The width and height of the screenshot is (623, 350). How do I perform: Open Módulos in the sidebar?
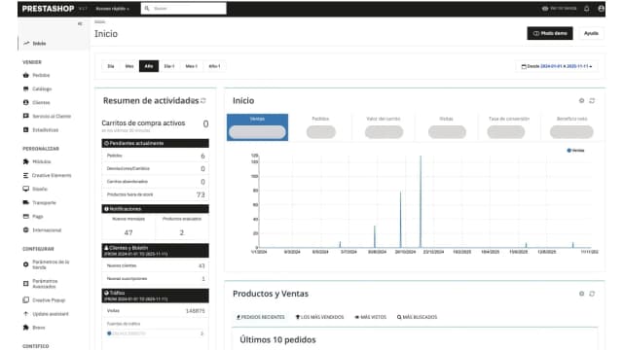point(37,161)
